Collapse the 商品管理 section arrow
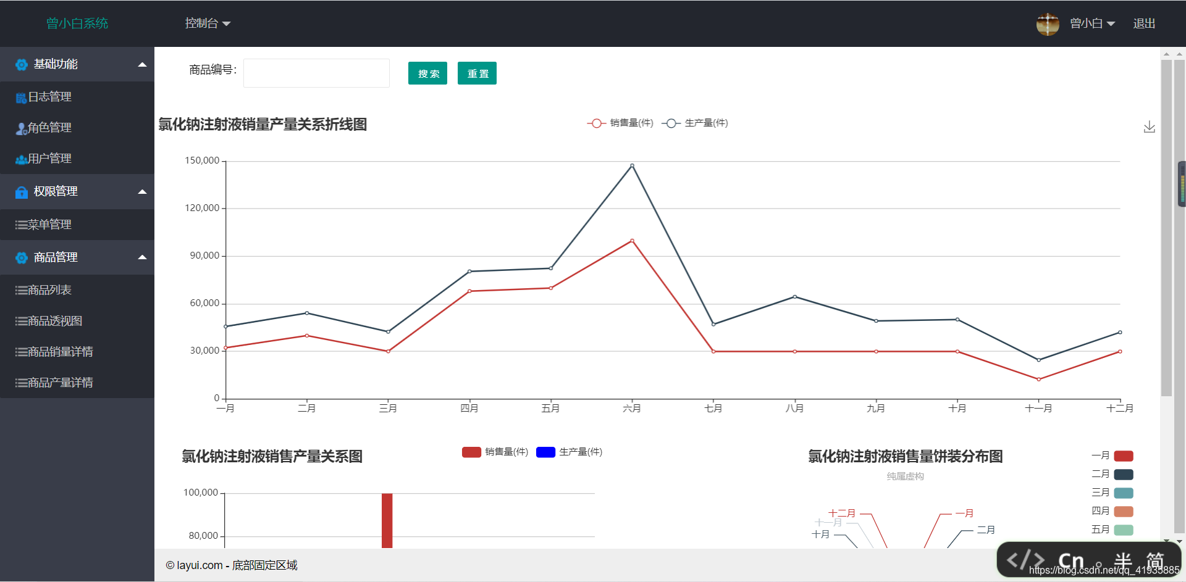 (x=142, y=257)
